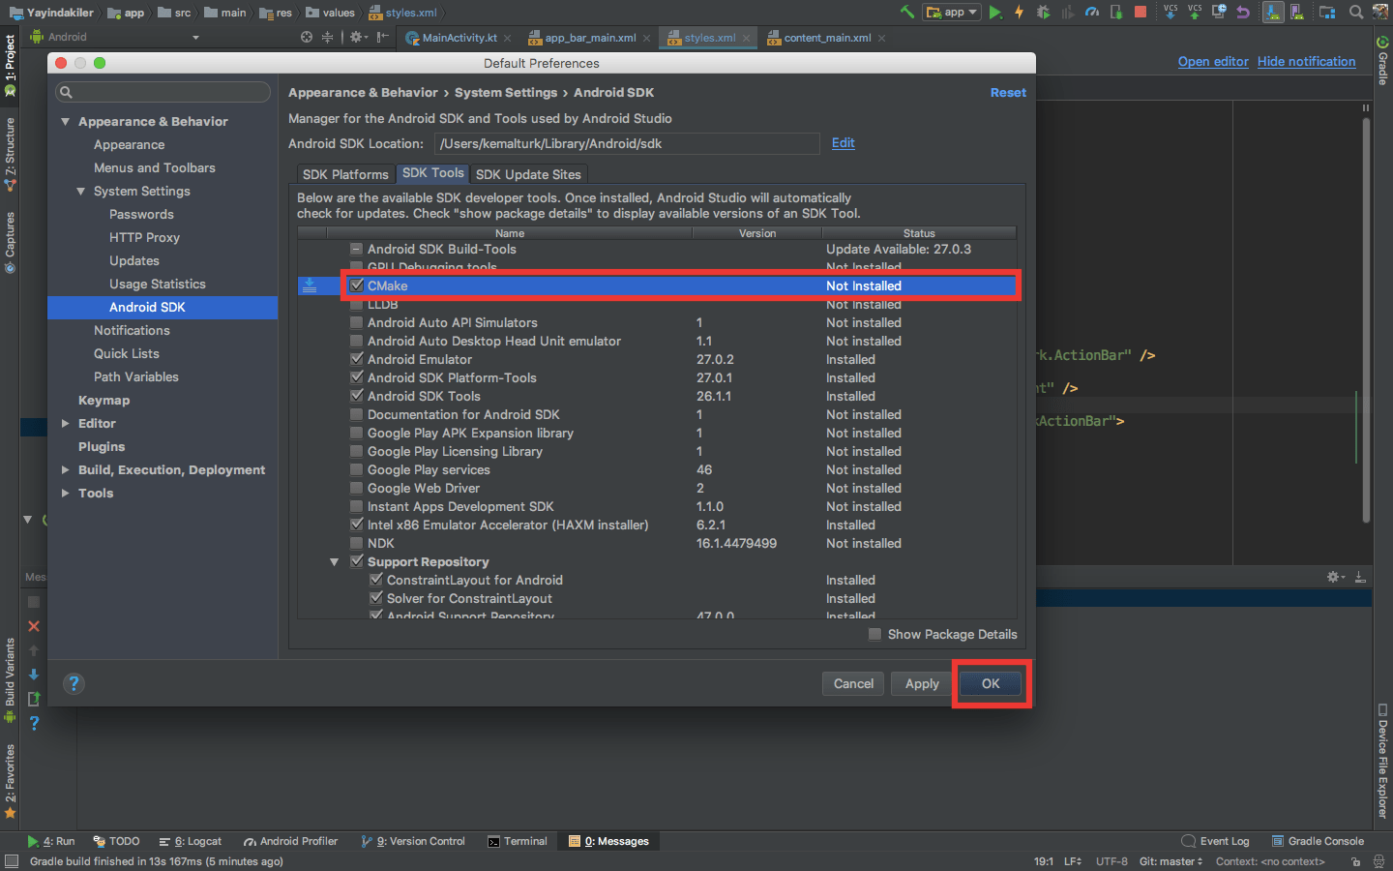The width and height of the screenshot is (1393, 871).
Task: Select the SDK Tools tab
Action: point(433,173)
